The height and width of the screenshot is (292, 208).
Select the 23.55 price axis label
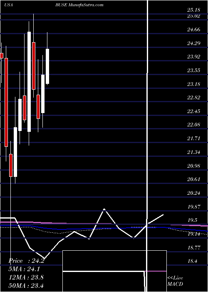point(193,70)
